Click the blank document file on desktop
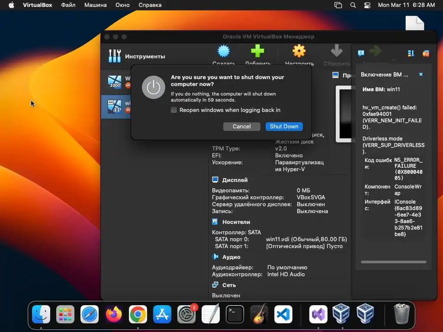 click(415, 23)
